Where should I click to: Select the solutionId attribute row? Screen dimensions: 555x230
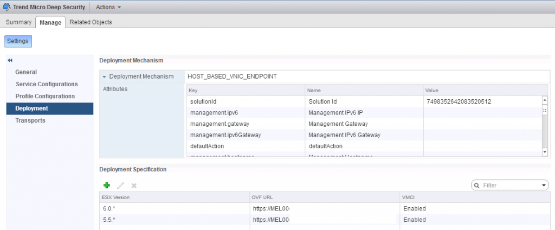(364, 102)
